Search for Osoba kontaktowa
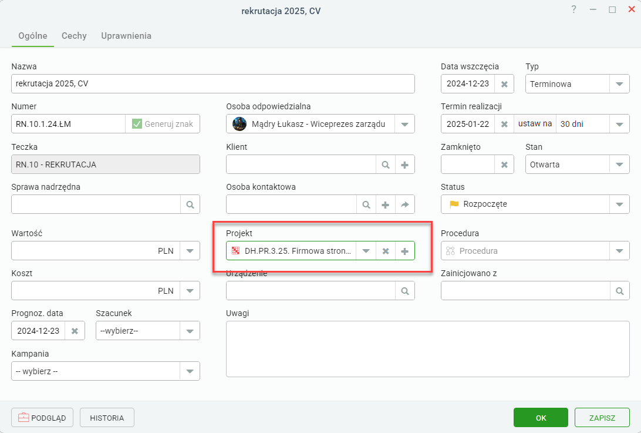641x433 pixels. 366,204
